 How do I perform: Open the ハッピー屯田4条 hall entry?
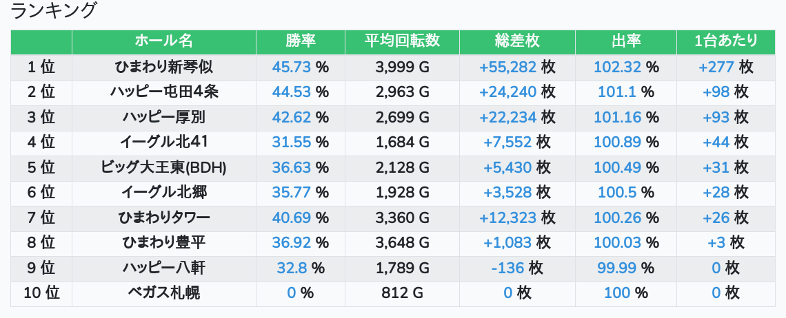point(163,92)
